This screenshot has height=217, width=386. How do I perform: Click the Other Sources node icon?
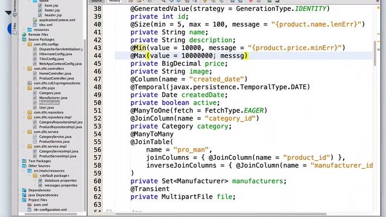24,166
